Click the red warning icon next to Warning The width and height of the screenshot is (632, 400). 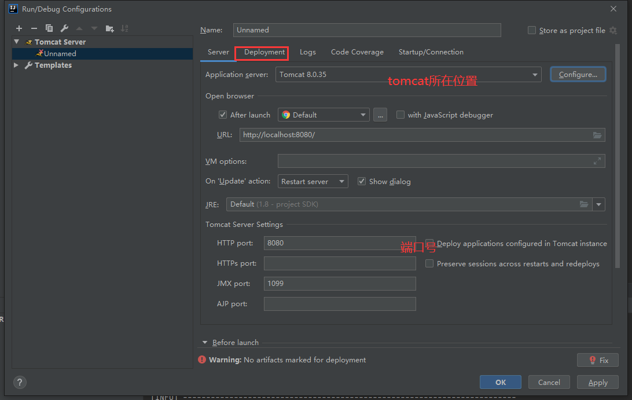[x=202, y=359]
